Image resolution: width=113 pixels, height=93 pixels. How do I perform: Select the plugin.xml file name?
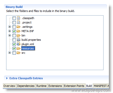pos(28,44)
